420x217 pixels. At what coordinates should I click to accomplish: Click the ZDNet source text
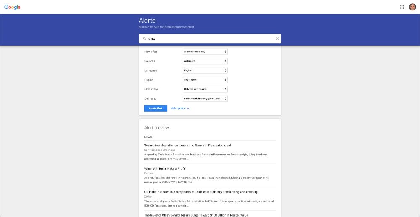[148, 196]
